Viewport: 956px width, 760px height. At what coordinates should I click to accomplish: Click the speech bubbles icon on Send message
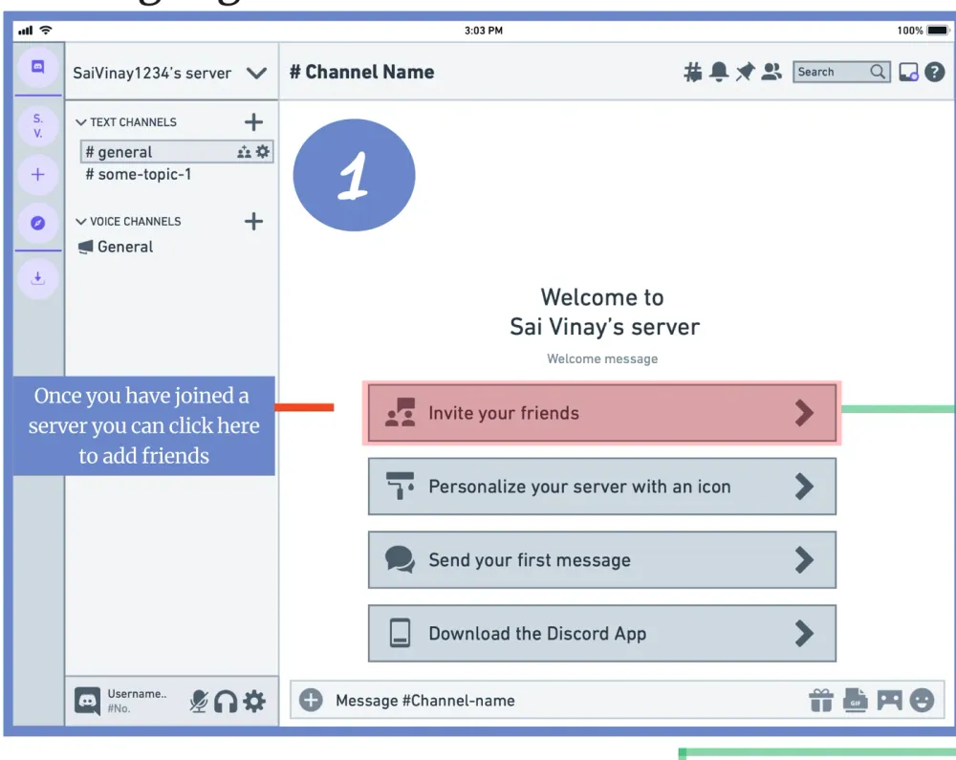click(x=400, y=559)
